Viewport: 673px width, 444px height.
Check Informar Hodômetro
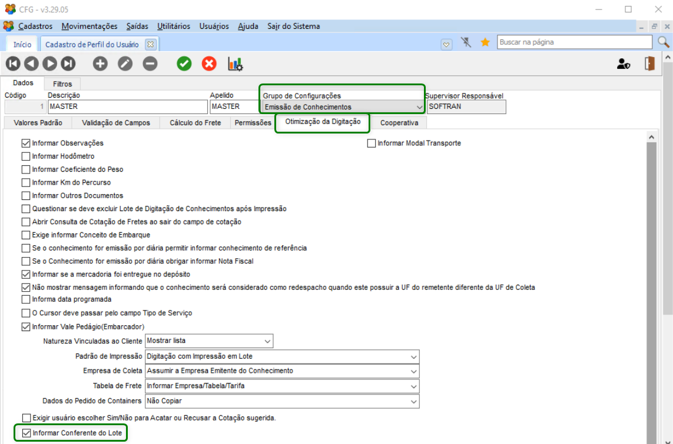pos(26,156)
